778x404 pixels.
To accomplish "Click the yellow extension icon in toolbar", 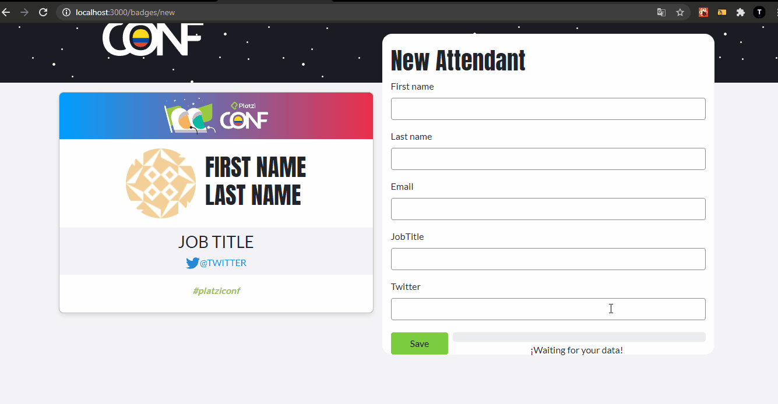I will (722, 12).
